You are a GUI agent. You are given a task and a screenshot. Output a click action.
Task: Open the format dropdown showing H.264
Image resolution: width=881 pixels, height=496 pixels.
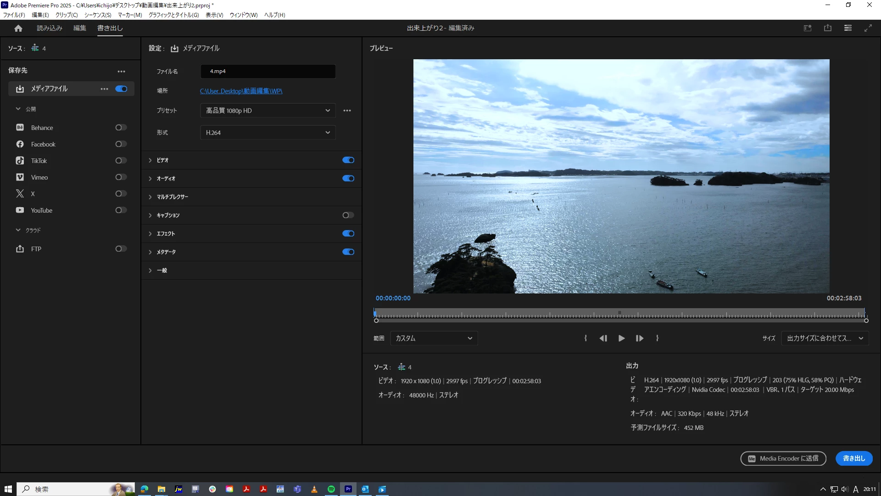(x=268, y=133)
